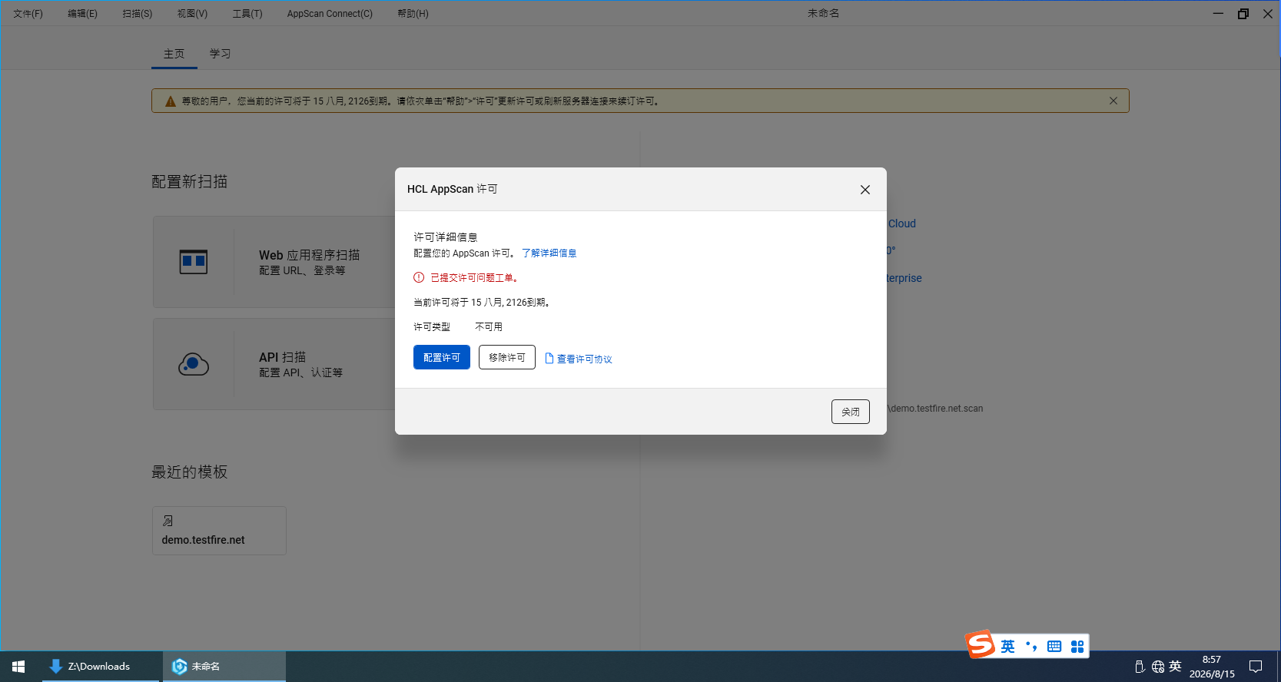This screenshot has width=1281, height=682.
Task: Click the 关闭 button in the dialog
Action: point(851,412)
